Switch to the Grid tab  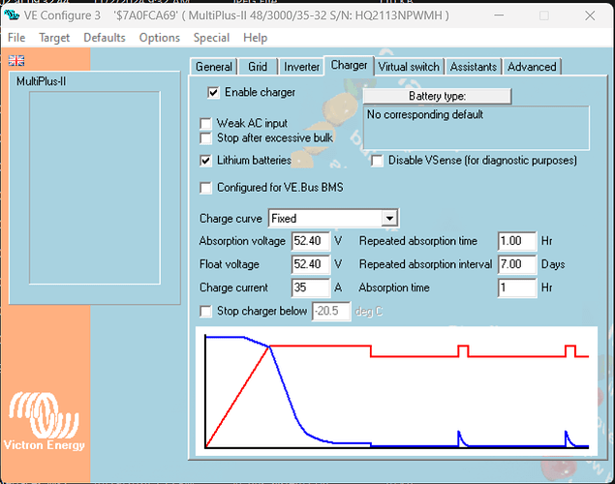(258, 67)
